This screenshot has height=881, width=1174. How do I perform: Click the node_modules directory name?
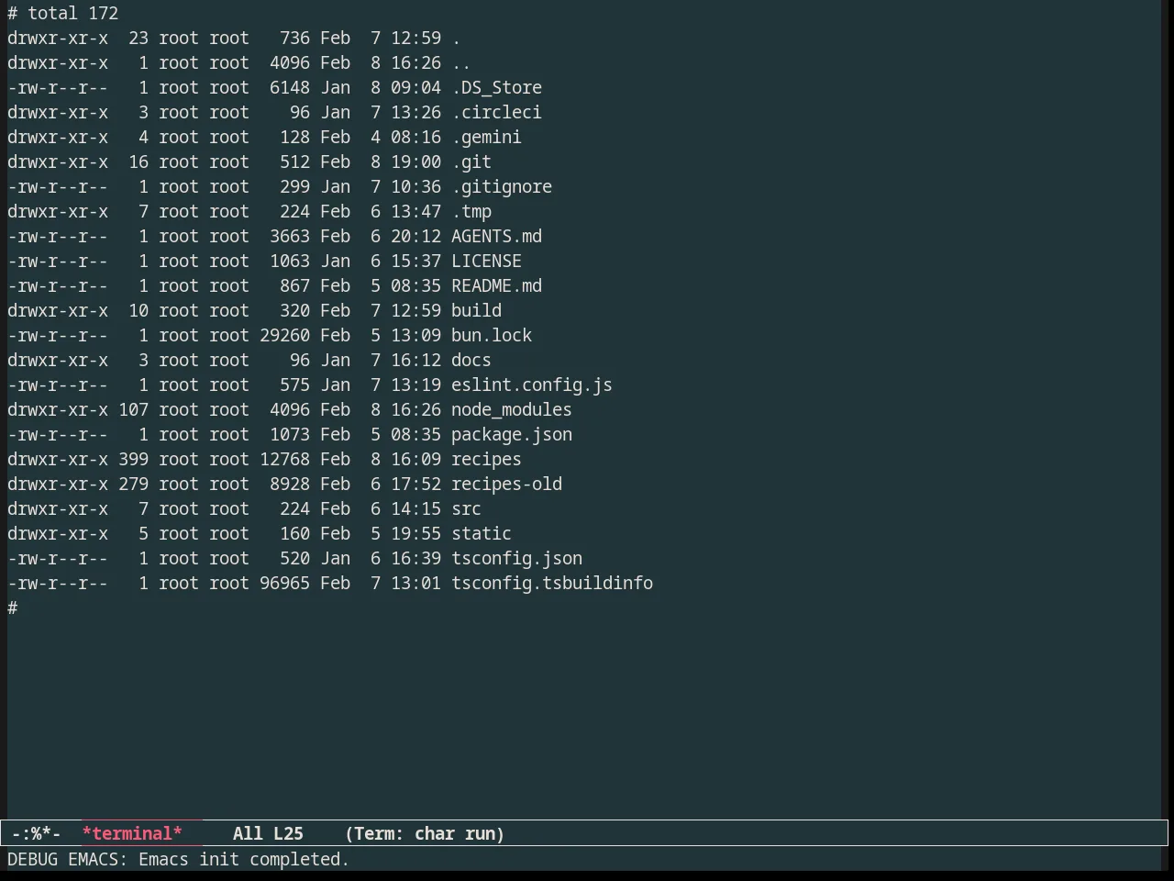click(x=512, y=409)
